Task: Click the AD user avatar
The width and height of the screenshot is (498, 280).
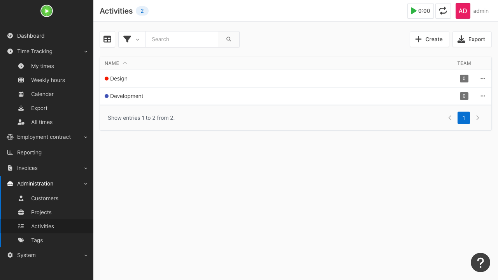Action: tap(463, 11)
